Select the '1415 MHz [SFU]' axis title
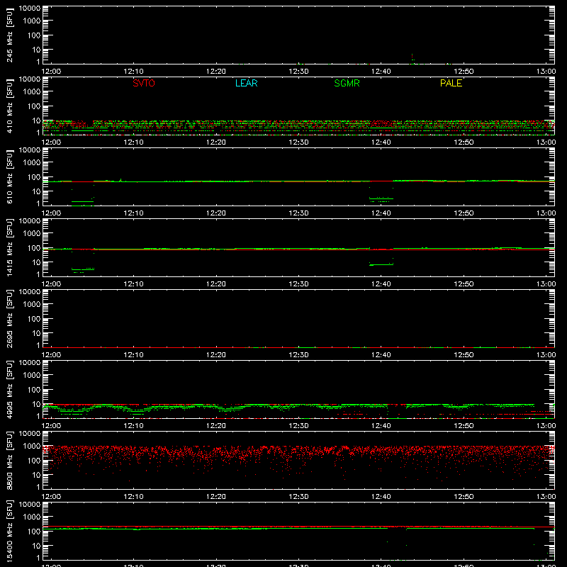Screen dimensions: 567x567 (10, 248)
